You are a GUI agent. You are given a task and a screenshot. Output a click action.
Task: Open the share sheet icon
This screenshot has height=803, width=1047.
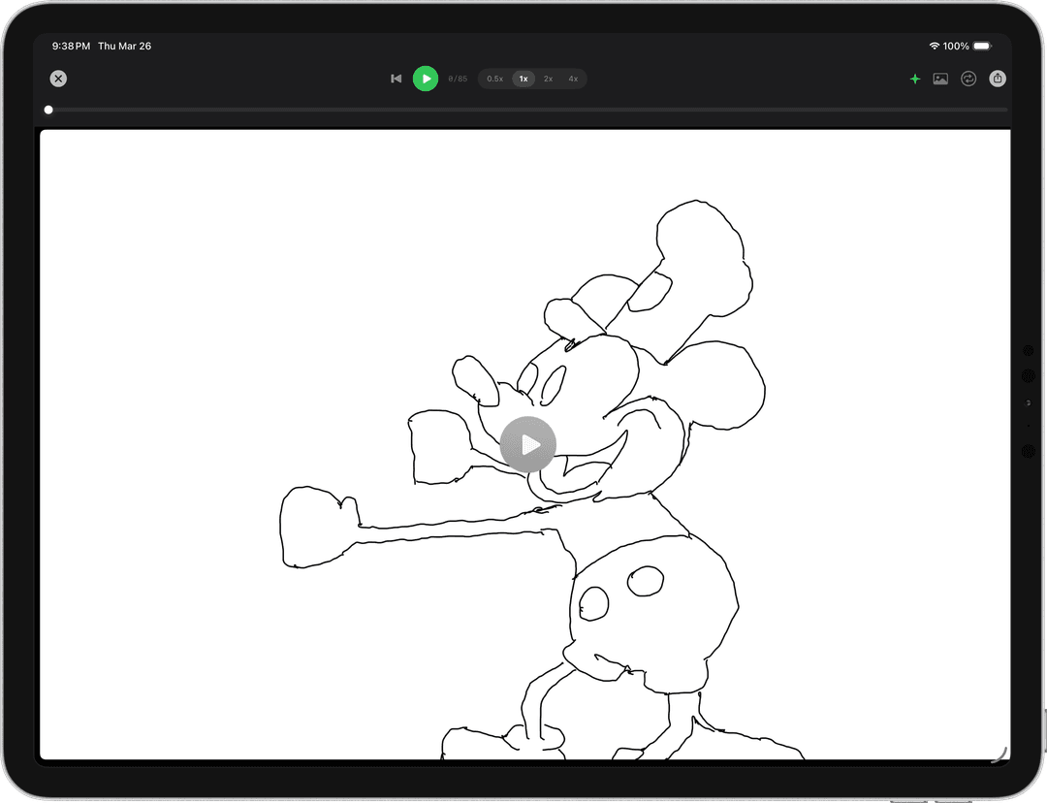coord(998,79)
